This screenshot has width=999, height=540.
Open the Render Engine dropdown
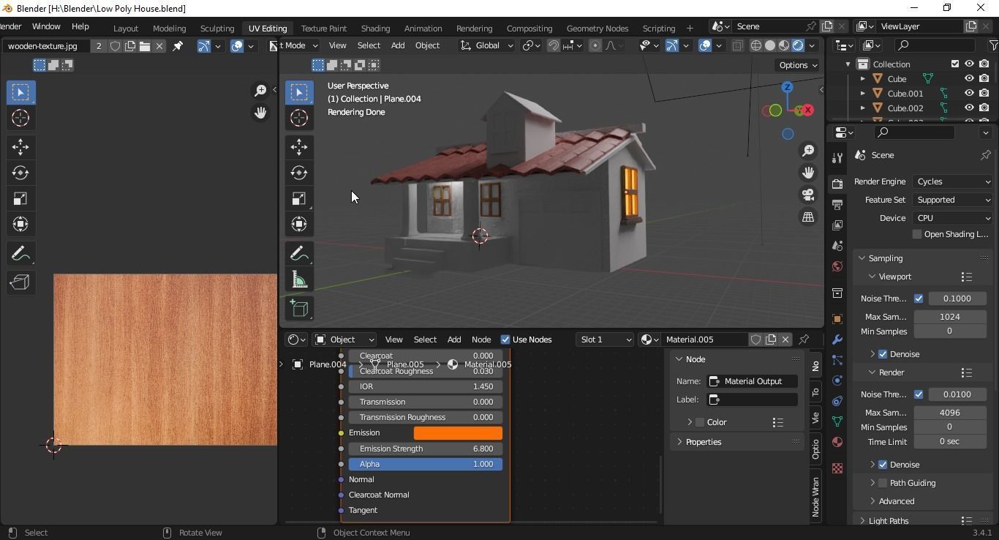[x=953, y=181]
